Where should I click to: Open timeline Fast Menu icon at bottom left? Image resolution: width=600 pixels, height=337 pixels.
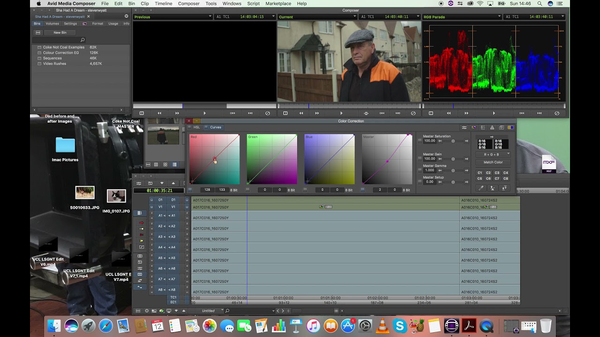[138, 311]
